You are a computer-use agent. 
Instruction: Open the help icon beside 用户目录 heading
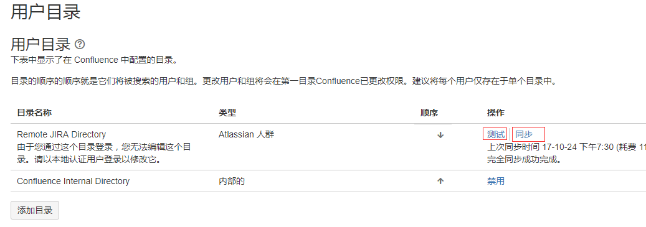pos(80,44)
